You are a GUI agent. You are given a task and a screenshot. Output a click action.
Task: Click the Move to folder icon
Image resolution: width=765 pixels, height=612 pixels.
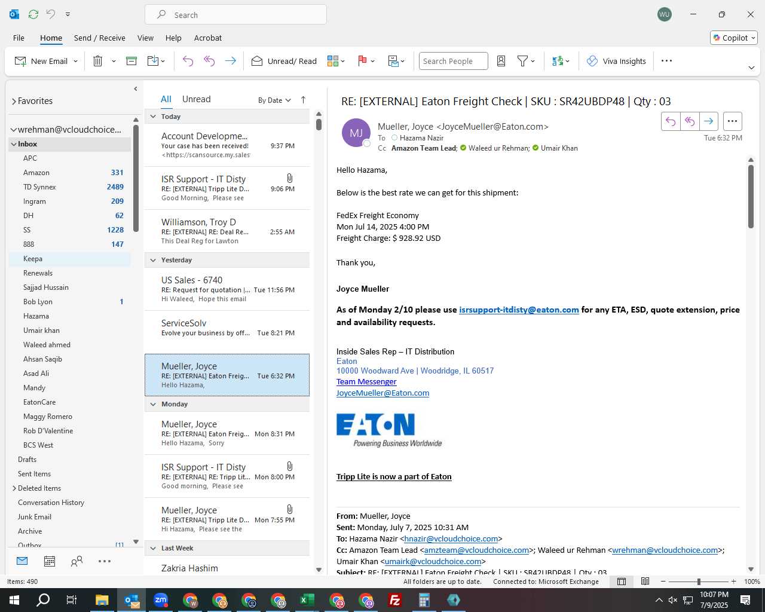tap(152, 61)
